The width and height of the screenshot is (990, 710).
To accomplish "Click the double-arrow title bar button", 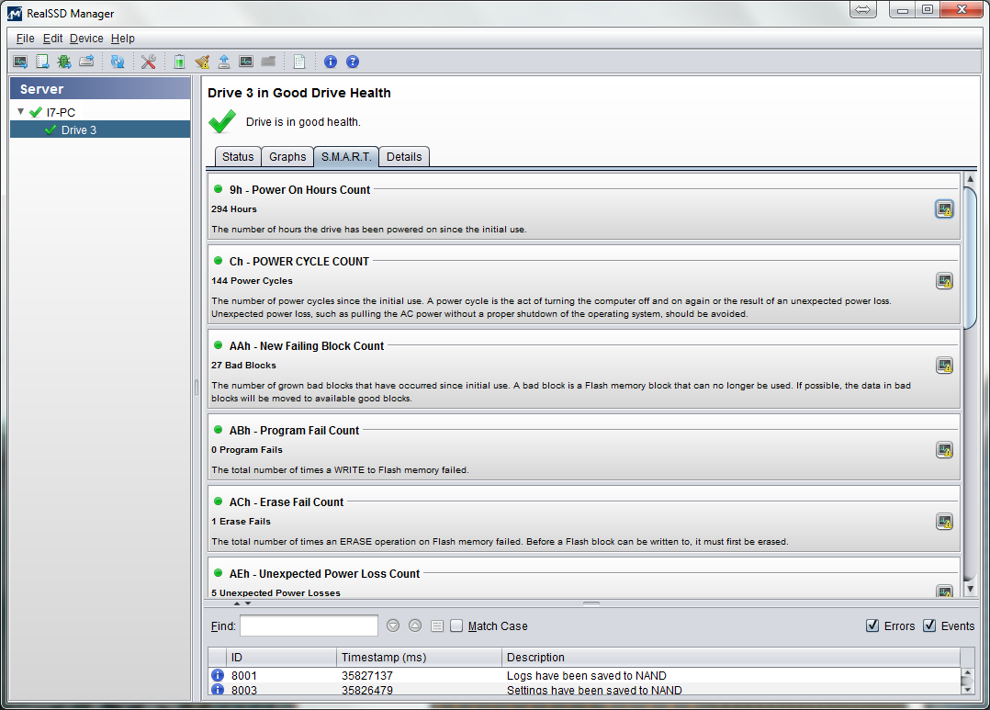I will (x=863, y=9).
